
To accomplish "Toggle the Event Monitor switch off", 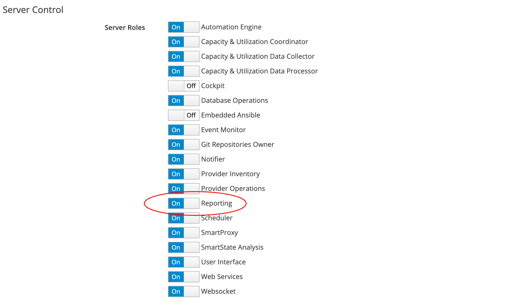I will coord(183,130).
